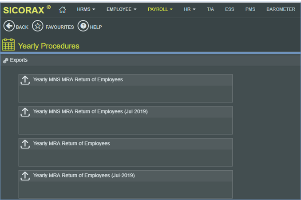Open the PAYROLL dropdown menu
The width and height of the screenshot is (301, 200).
click(160, 9)
